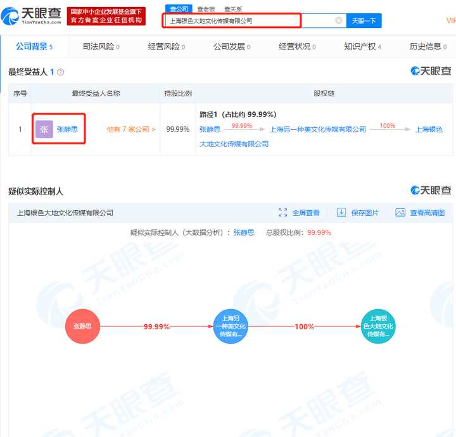The width and height of the screenshot is (456, 437).
Task: Open 张静思 link in beneficiary name cell
Action: [x=67, y=129]
